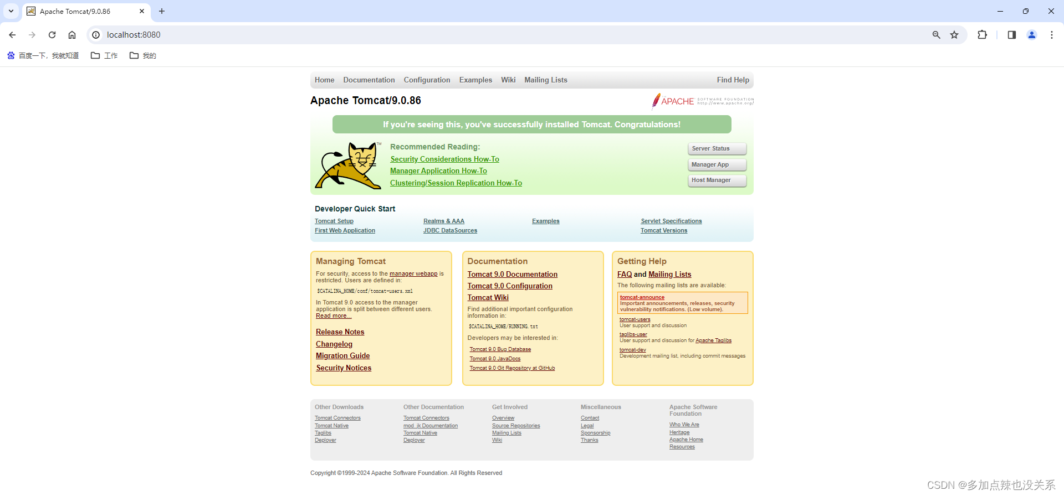The width and height of the screenshot is (1064, 496).
Task: Click Find Help in navigation bar
Action: click(733, 80)
